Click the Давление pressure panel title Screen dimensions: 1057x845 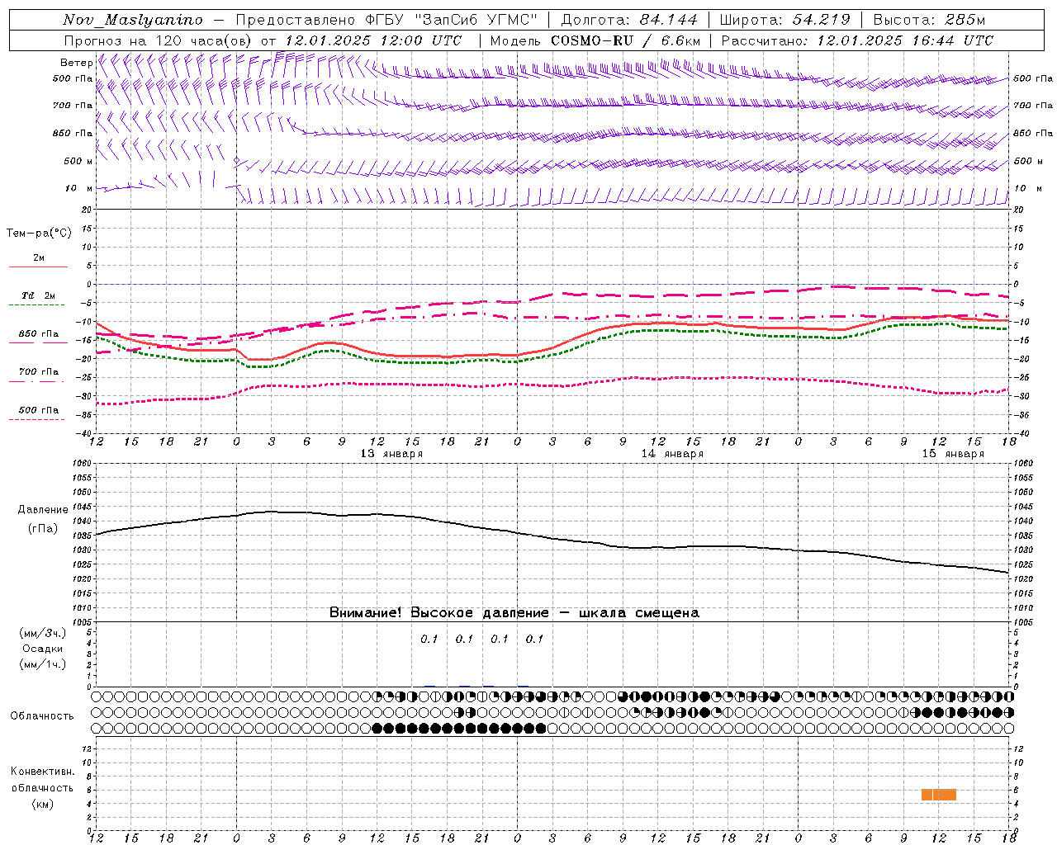click(42, 510)
